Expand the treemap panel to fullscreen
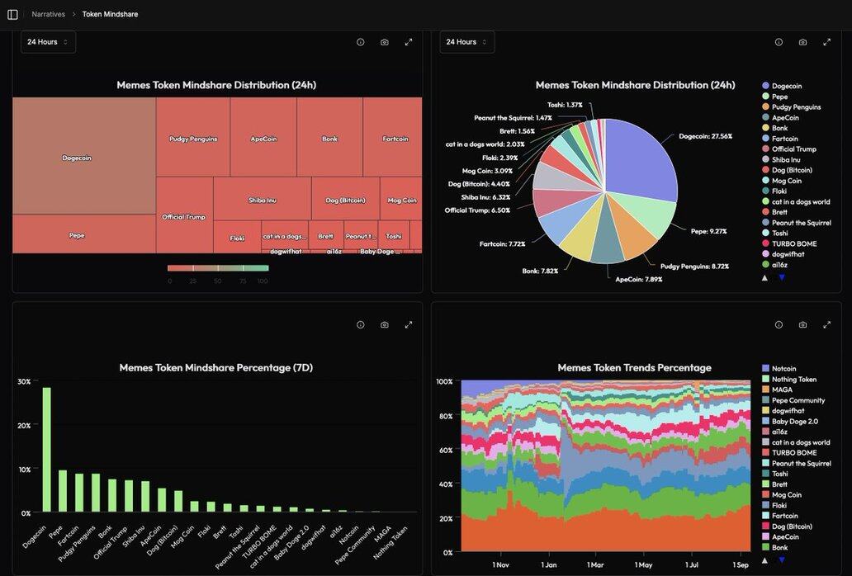 pyautogui.click(x=409, y=42)
